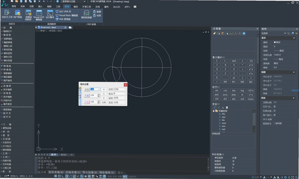Switch to the 常用 ribbon tab
This screenshot has height=179, width=299.
(14, 6)
